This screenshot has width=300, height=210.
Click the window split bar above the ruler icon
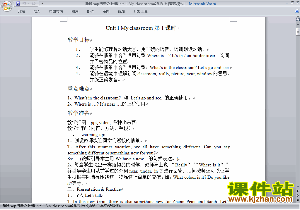(298, 17)
